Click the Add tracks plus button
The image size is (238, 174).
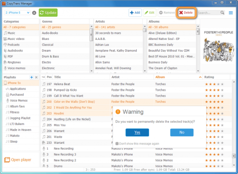pyautogui.click(x=135, y=12)
